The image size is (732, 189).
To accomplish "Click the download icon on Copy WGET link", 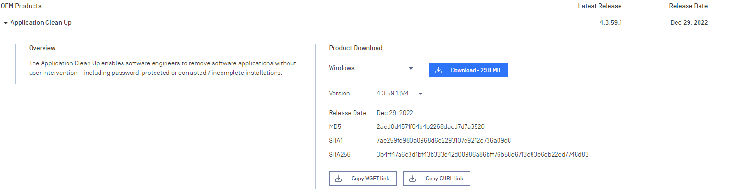I will pos(338,178).
